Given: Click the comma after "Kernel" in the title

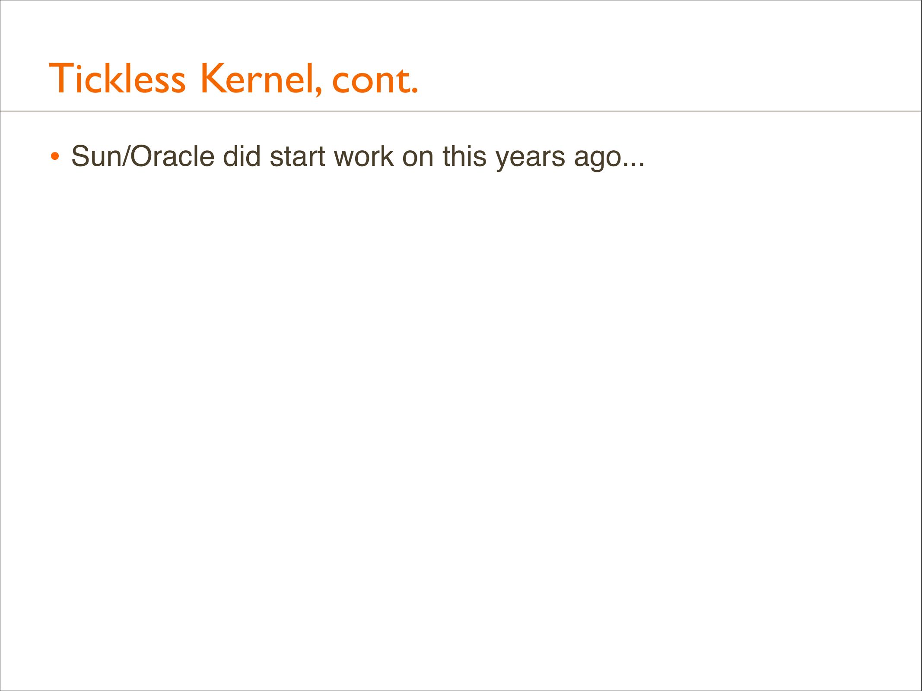Looking at the screenshot, I should [318, 91].
